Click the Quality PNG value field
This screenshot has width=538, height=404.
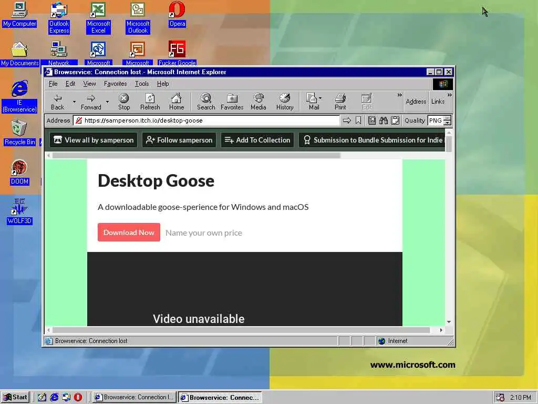(436, 120)
